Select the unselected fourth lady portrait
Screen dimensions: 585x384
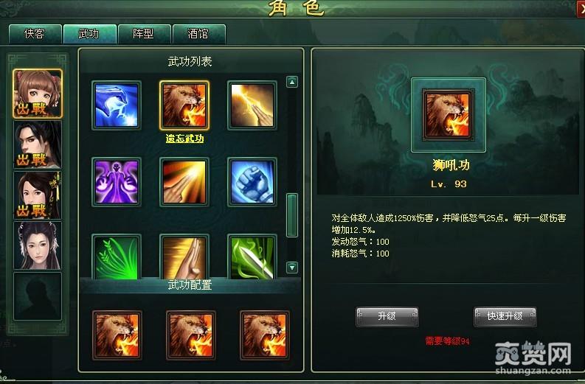(x=38, y=245)
